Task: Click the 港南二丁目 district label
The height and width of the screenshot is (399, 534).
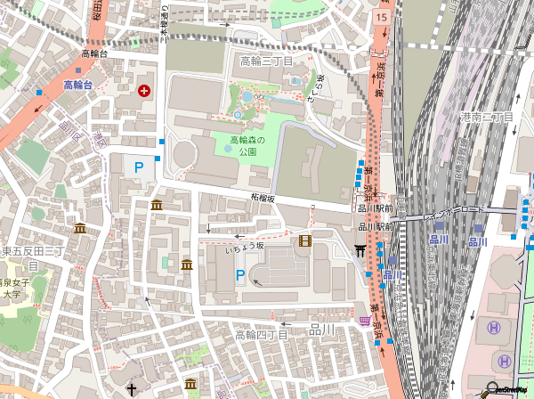Action: [x=488, y=118]
